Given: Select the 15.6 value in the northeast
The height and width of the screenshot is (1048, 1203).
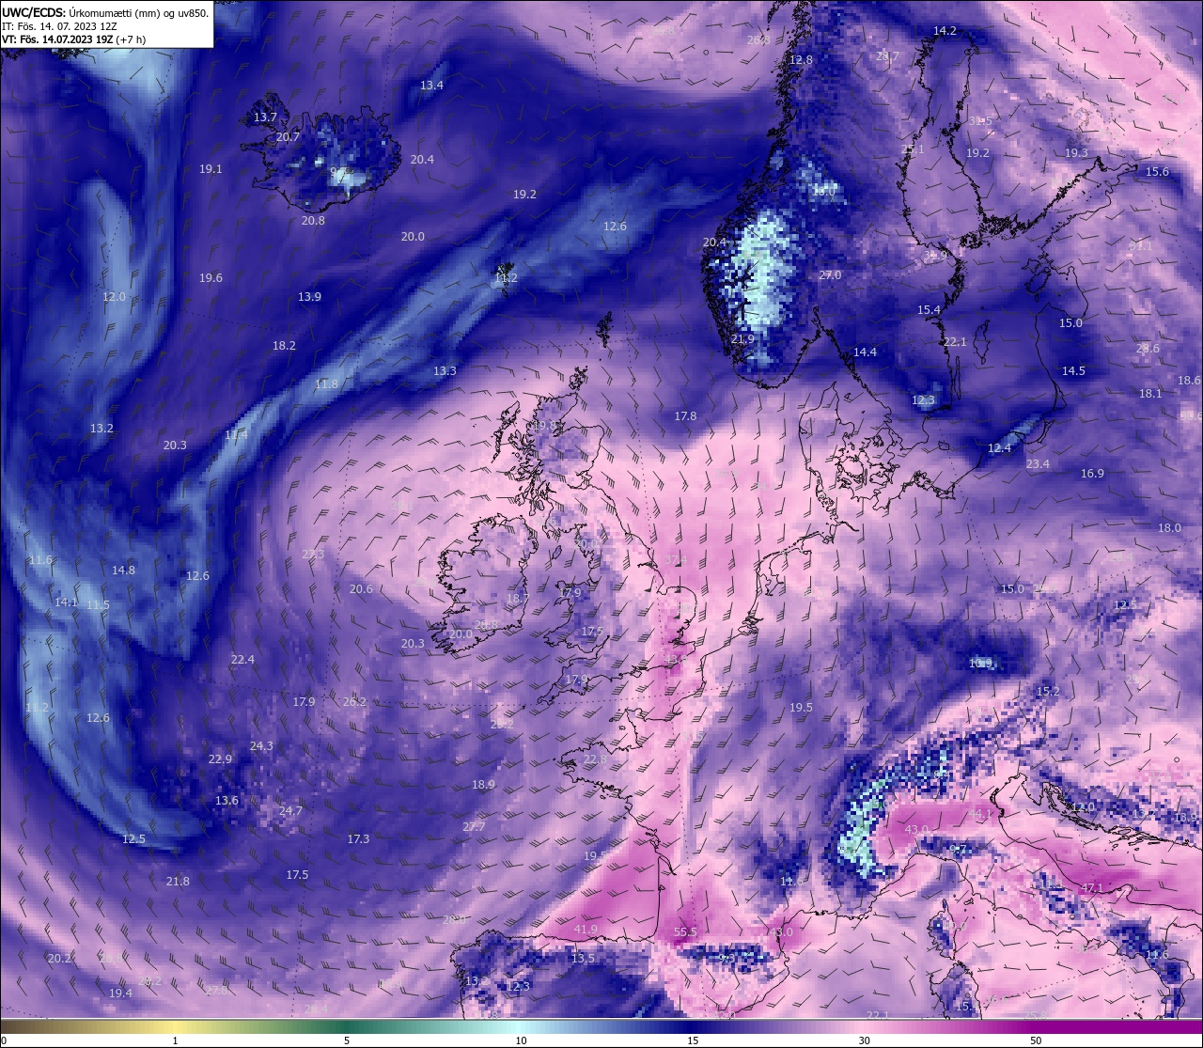Looking at the screenshot, I should click(1157, 172).
